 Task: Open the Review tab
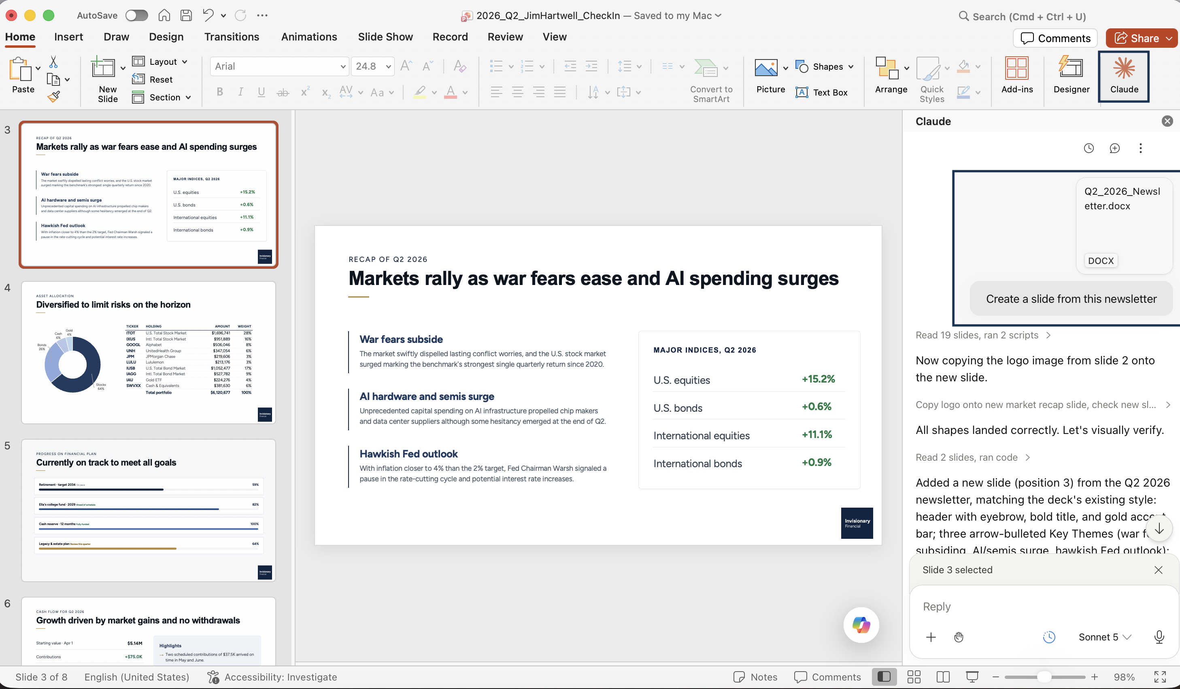505,37
